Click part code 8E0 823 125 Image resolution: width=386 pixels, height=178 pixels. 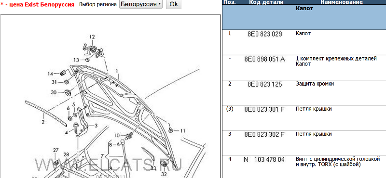(x=264, y=84)
